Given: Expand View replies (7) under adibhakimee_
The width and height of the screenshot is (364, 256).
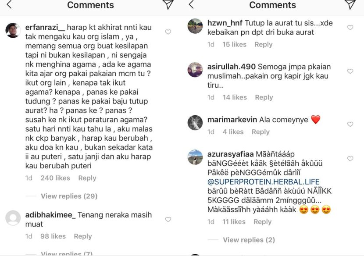Looking at the screenshot, I should coord(67,253).
